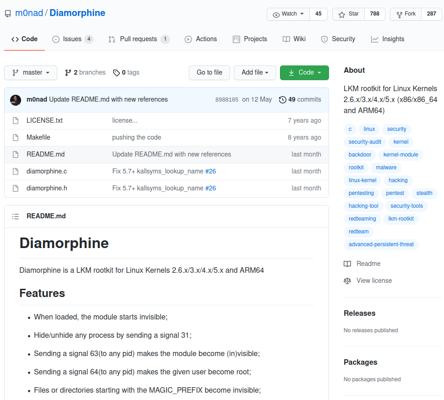444x400 pixels.
Task: Open the diamorphine.h file
Action: click(47, 189)
